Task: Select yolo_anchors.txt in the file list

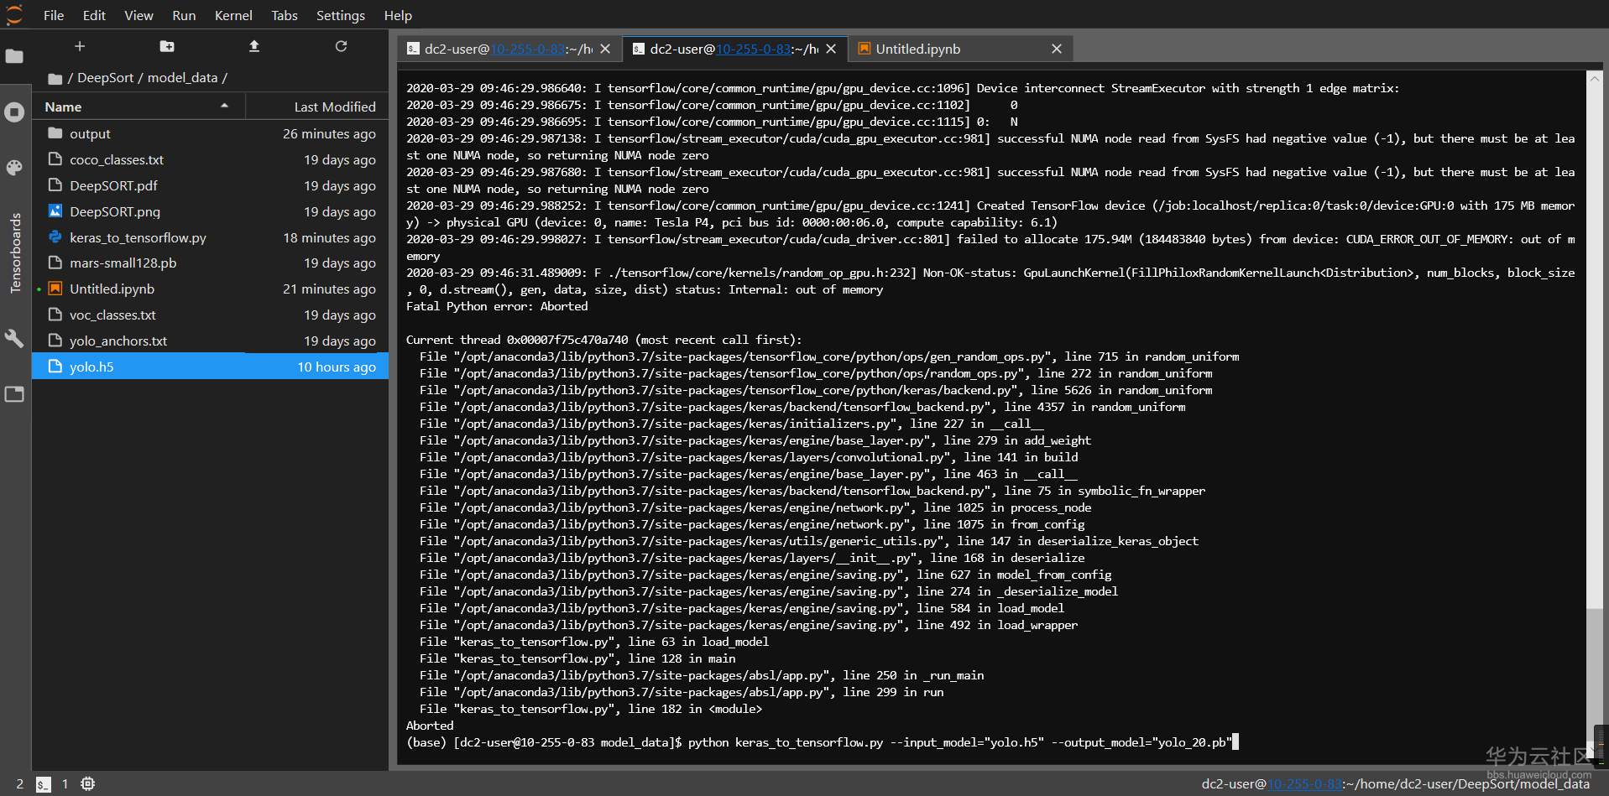Action: [210, 341]
